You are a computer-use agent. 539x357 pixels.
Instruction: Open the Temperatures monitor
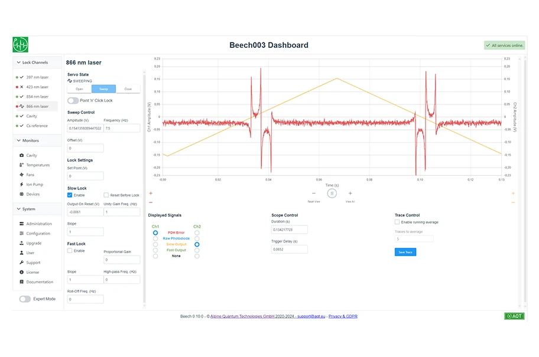(38, 165)
